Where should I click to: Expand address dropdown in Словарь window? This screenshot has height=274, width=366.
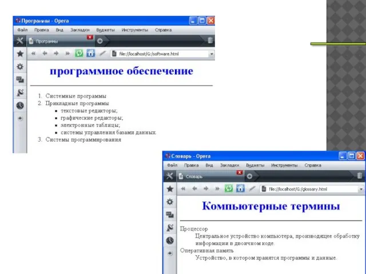coord(361,189)
